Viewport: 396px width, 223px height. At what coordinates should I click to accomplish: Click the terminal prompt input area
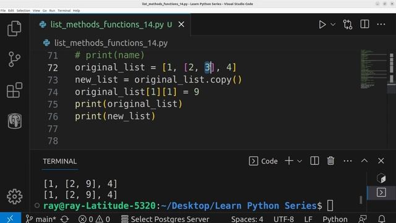[x=330, y=206]
